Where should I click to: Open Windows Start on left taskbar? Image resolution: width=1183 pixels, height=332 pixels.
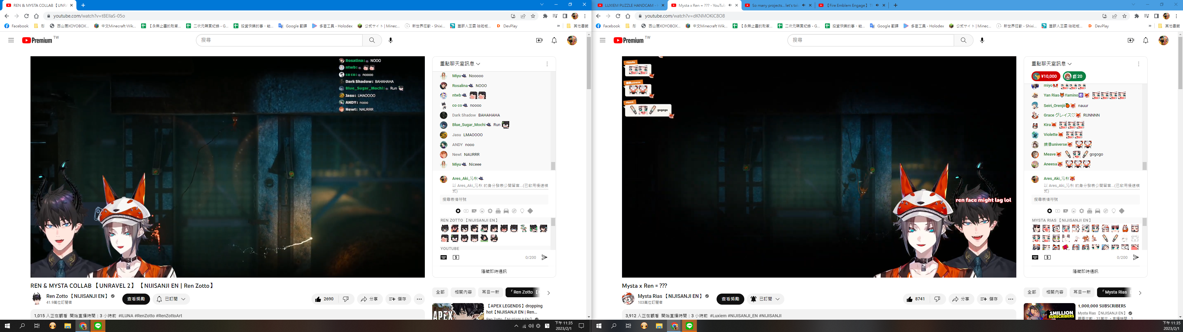click(x=7, y=326)
